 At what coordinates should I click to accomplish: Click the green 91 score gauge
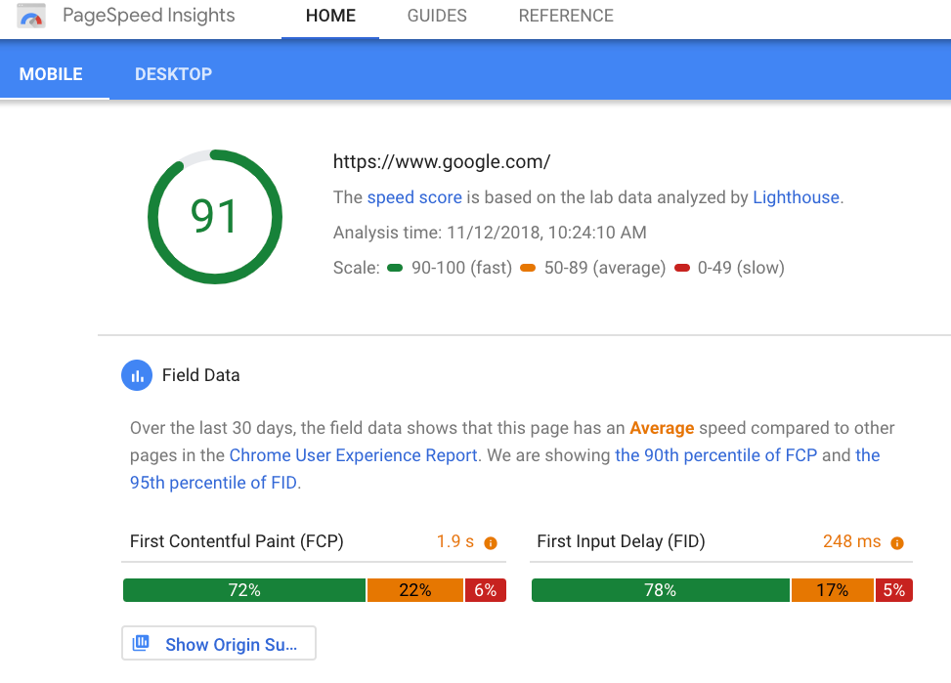(x=215, y=217)
